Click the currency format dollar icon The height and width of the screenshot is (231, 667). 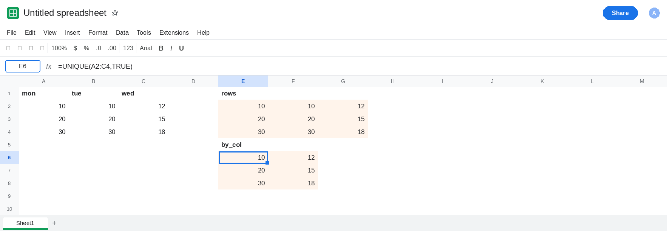click(75, 48)
